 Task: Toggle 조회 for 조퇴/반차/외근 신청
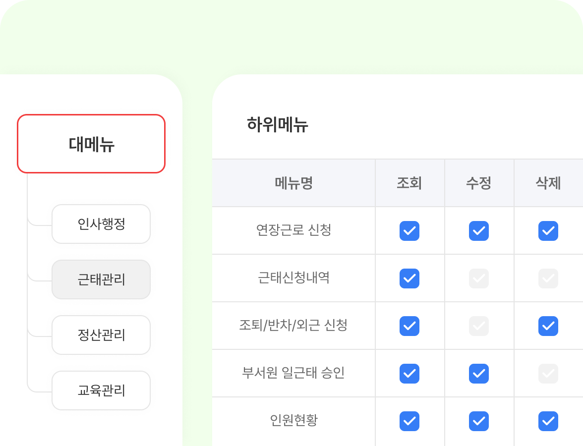coord(409,326)
